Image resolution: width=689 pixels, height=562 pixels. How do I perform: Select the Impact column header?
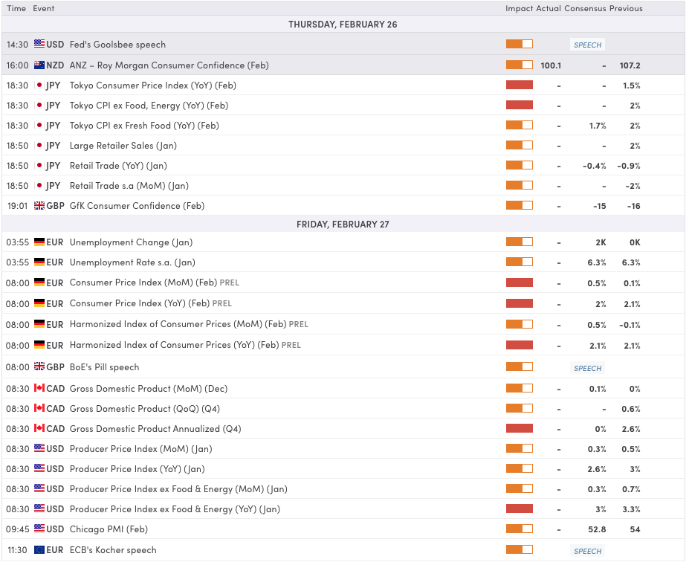(x=519, y=8)
